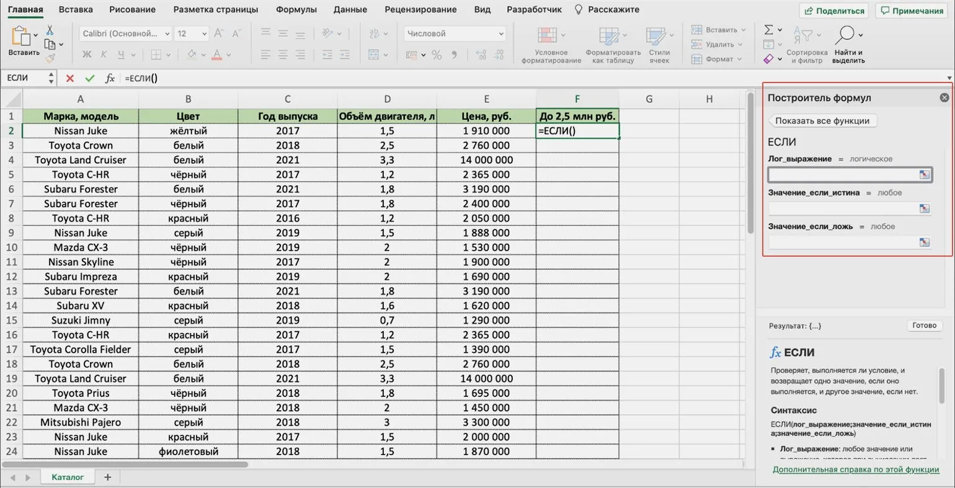Viewport: 955px width, 488px height.
Task: Cancel formula entry with red X
Action: pos(69,78)
